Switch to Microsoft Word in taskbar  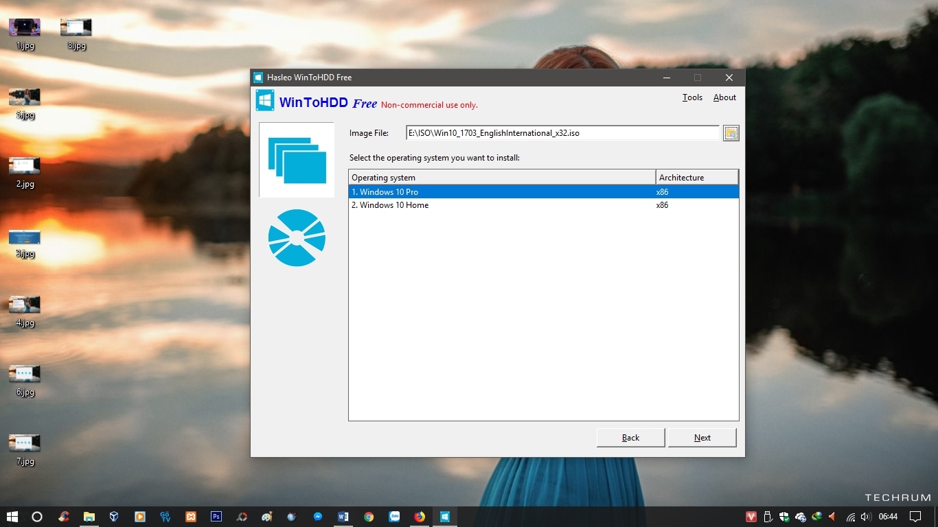coord(343,517)
